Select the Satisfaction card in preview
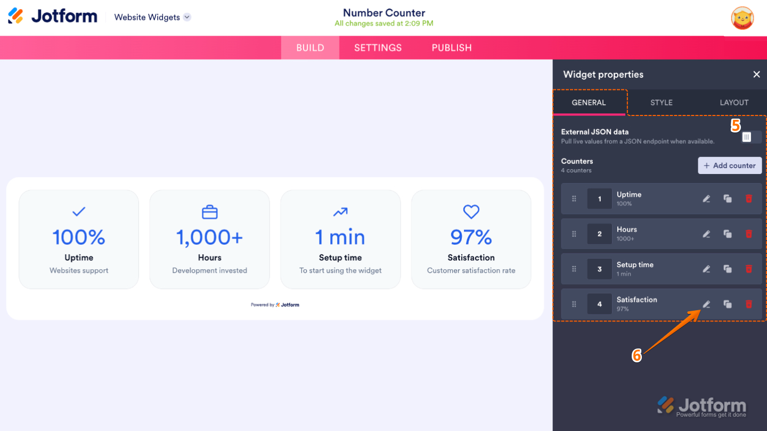 pyautogui.click(x=471, y=239)
